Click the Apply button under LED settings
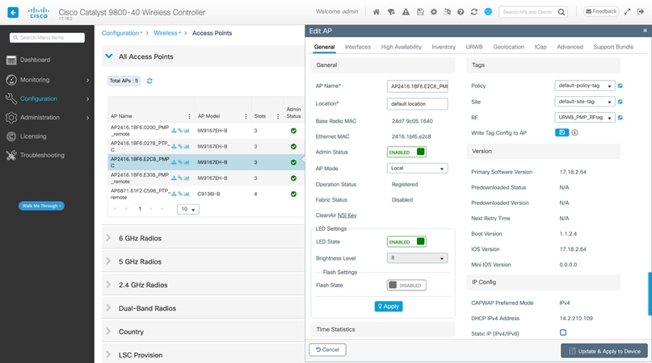Viewport: 652px width, 363px height. pyautogui.click(x=389, y=306)
